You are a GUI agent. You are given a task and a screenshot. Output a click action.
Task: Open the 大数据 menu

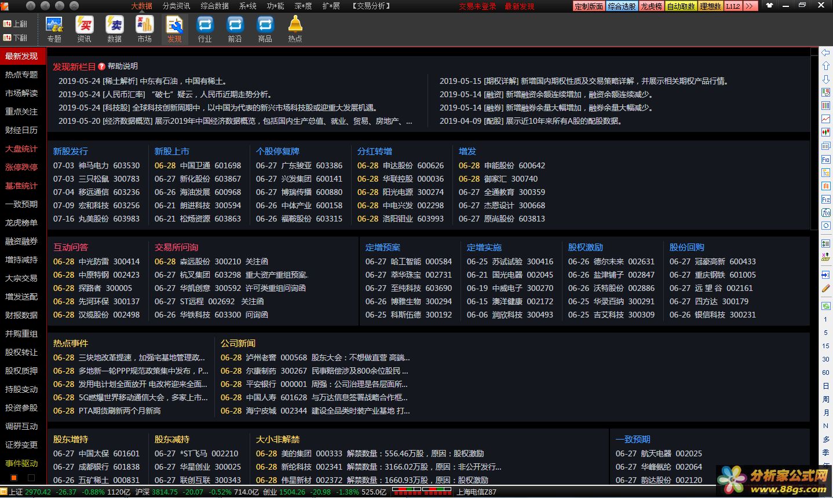(141, 6)
